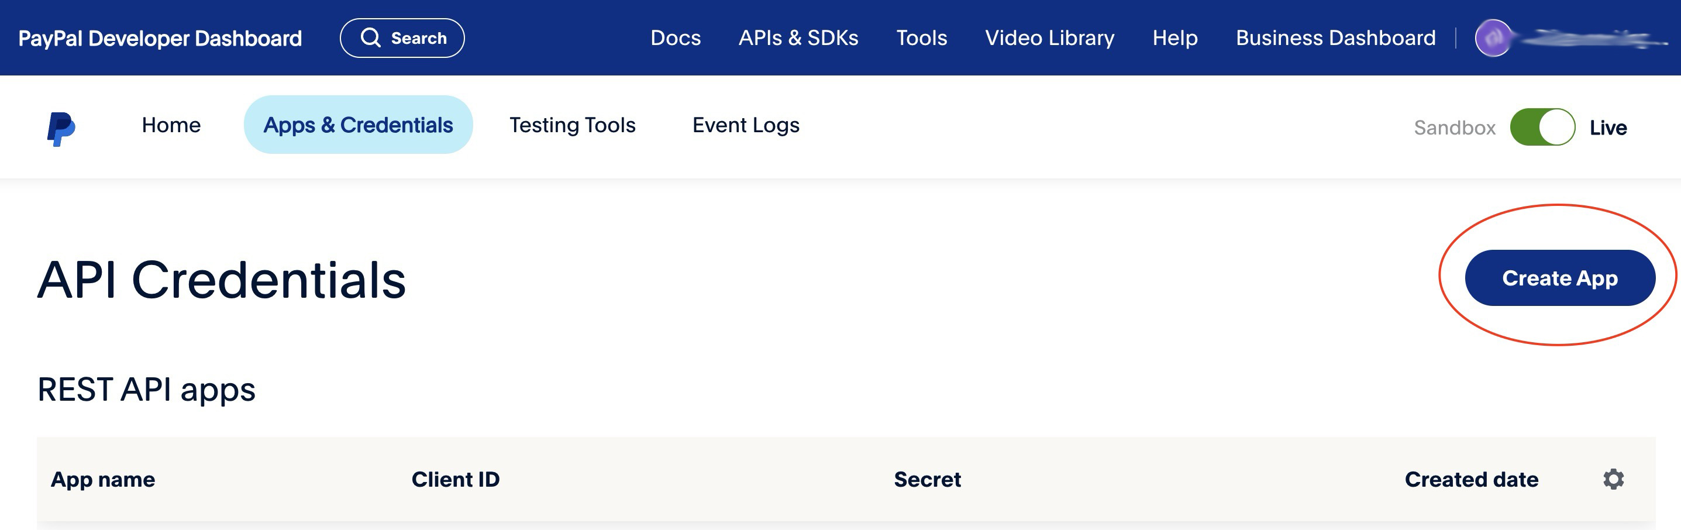The image size is (1681, 530).
Task: Go to Business Dashboard
Action: click(1335, 38)
